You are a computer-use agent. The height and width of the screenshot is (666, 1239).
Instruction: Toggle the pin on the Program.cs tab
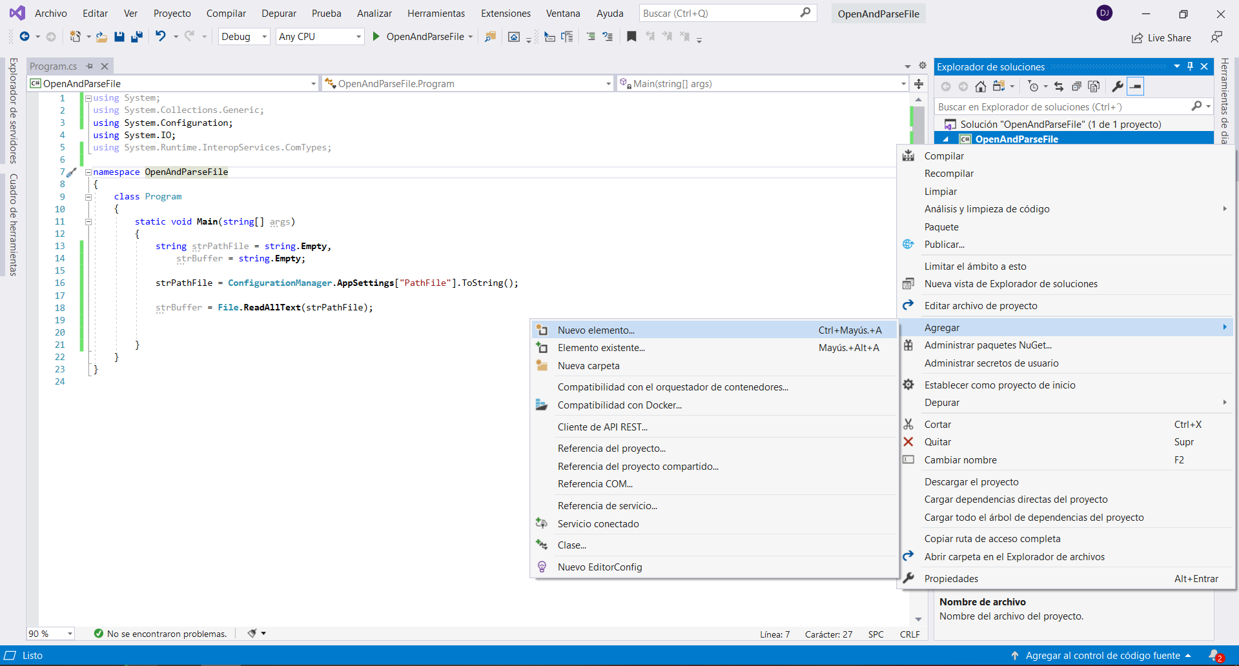click(90, 66)
